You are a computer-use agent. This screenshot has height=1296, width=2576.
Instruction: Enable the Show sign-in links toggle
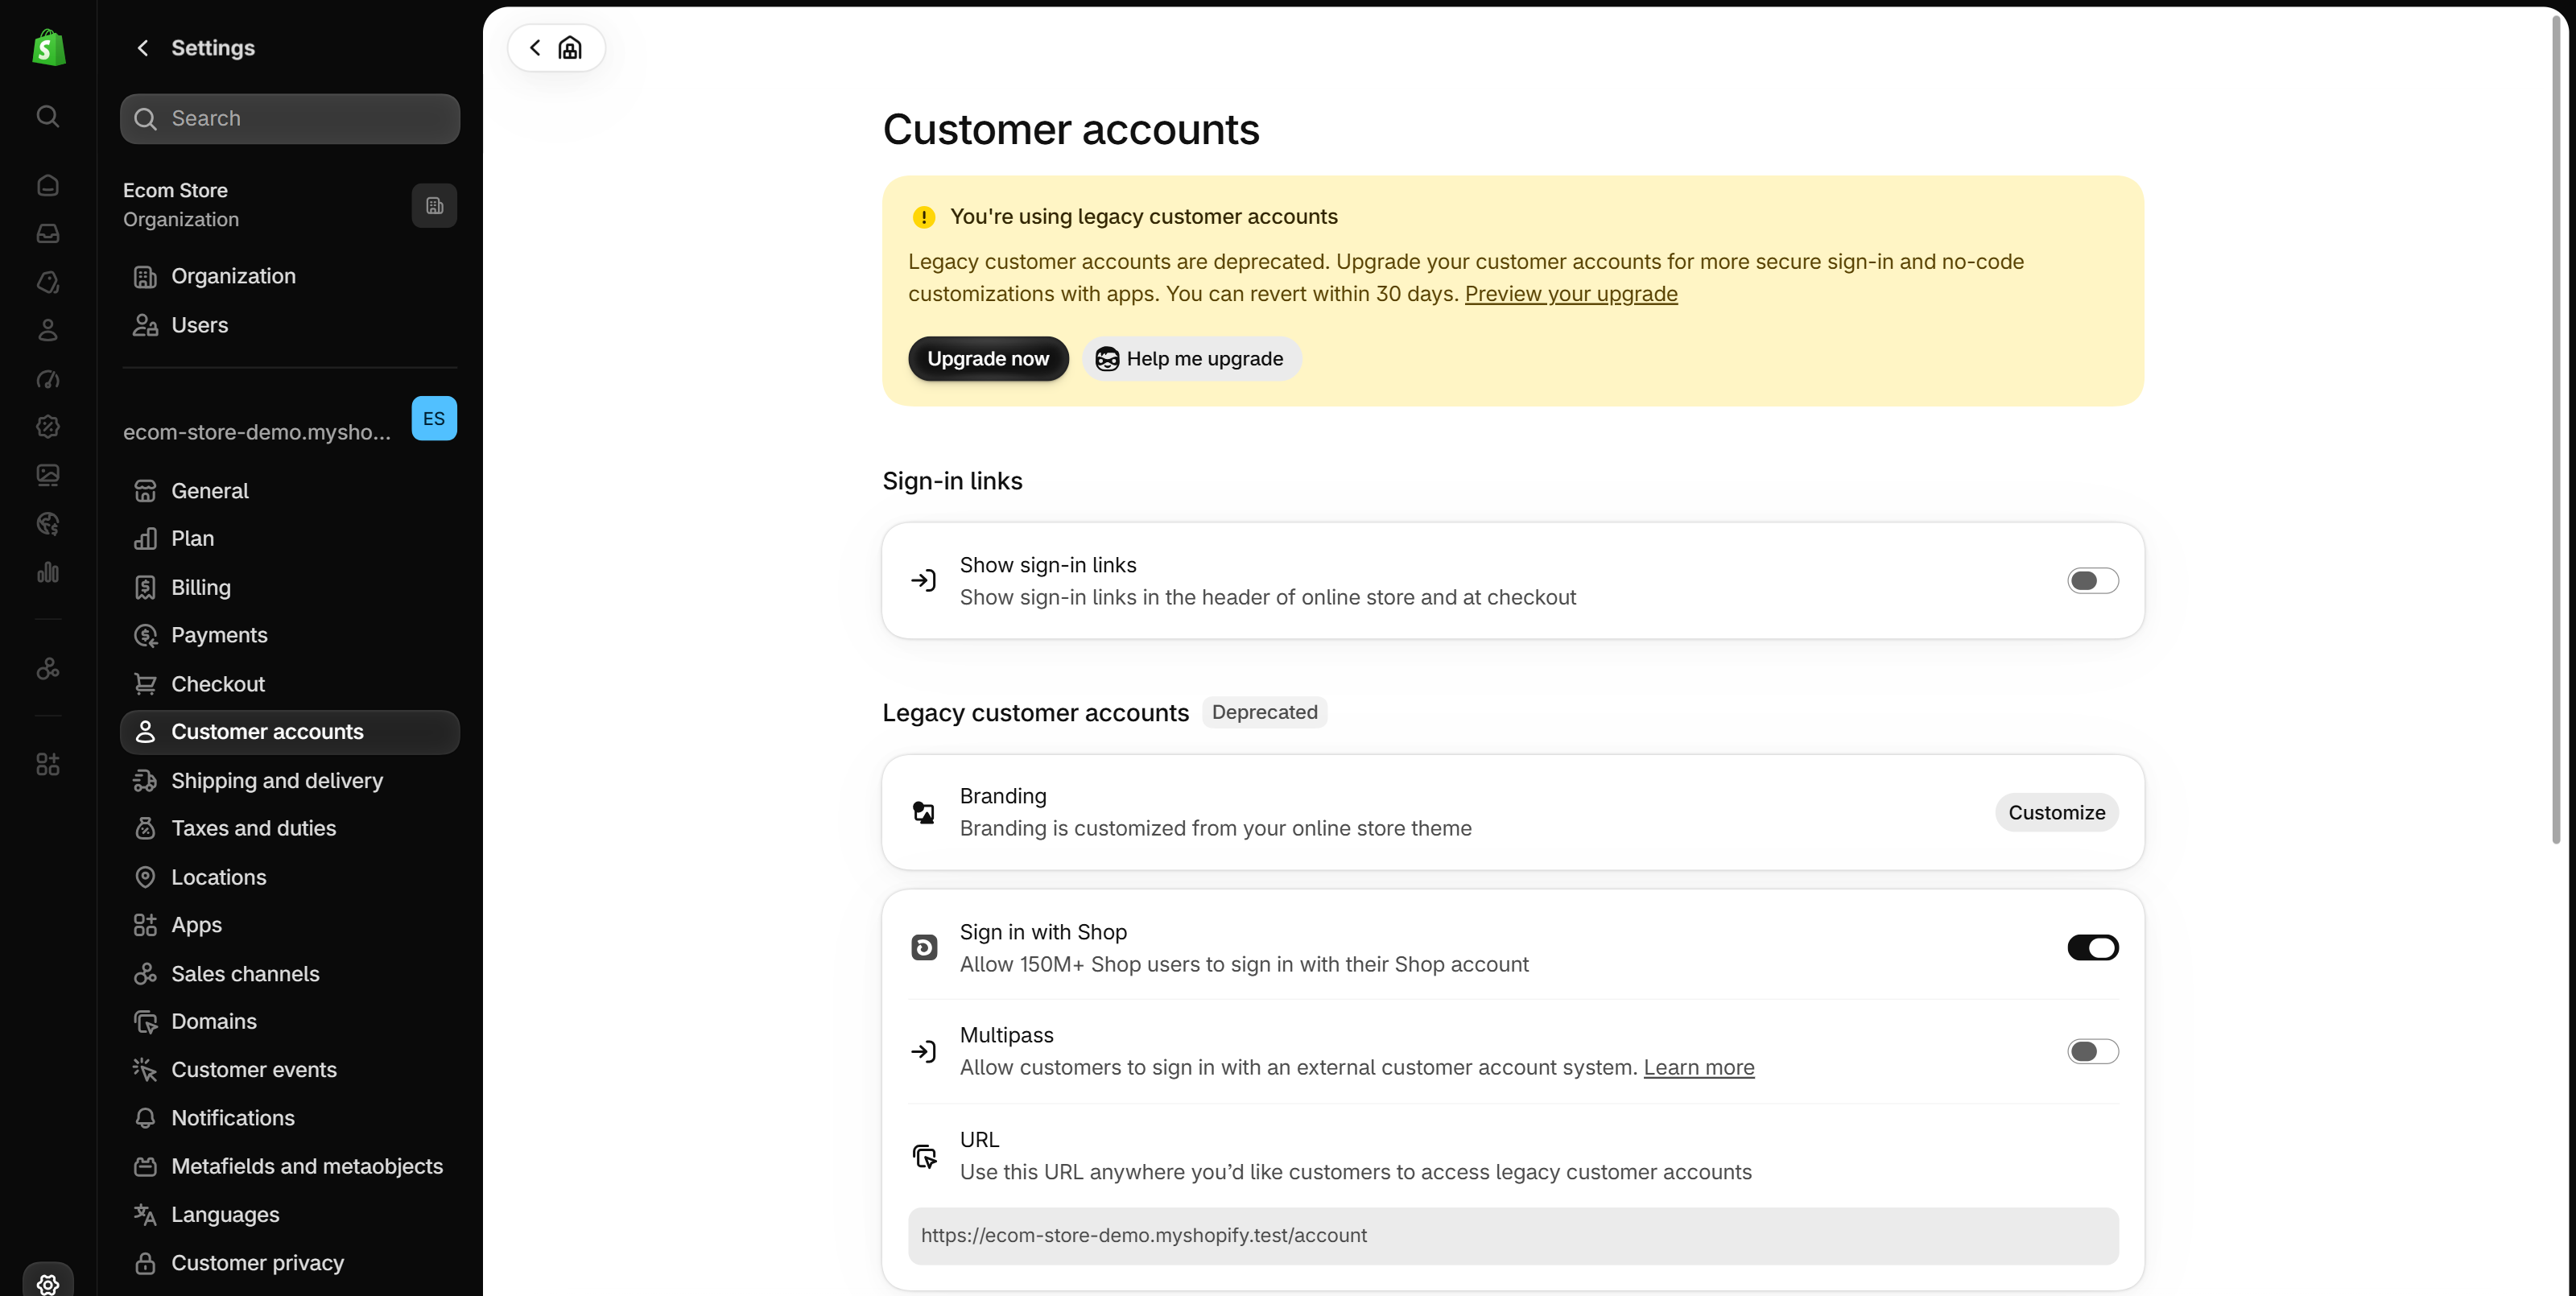click(x=2093, y=581)
